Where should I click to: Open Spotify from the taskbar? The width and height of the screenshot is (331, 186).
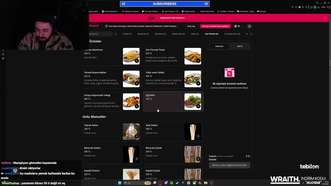(x=171, y=183)
